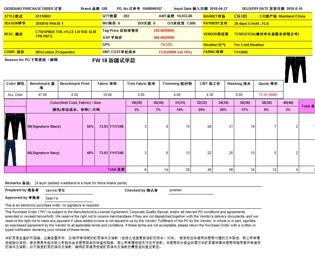This screenshot has width=315, height=256.
Task: Select the Tag Price 320.00(RMB) value
Action: 164,30
